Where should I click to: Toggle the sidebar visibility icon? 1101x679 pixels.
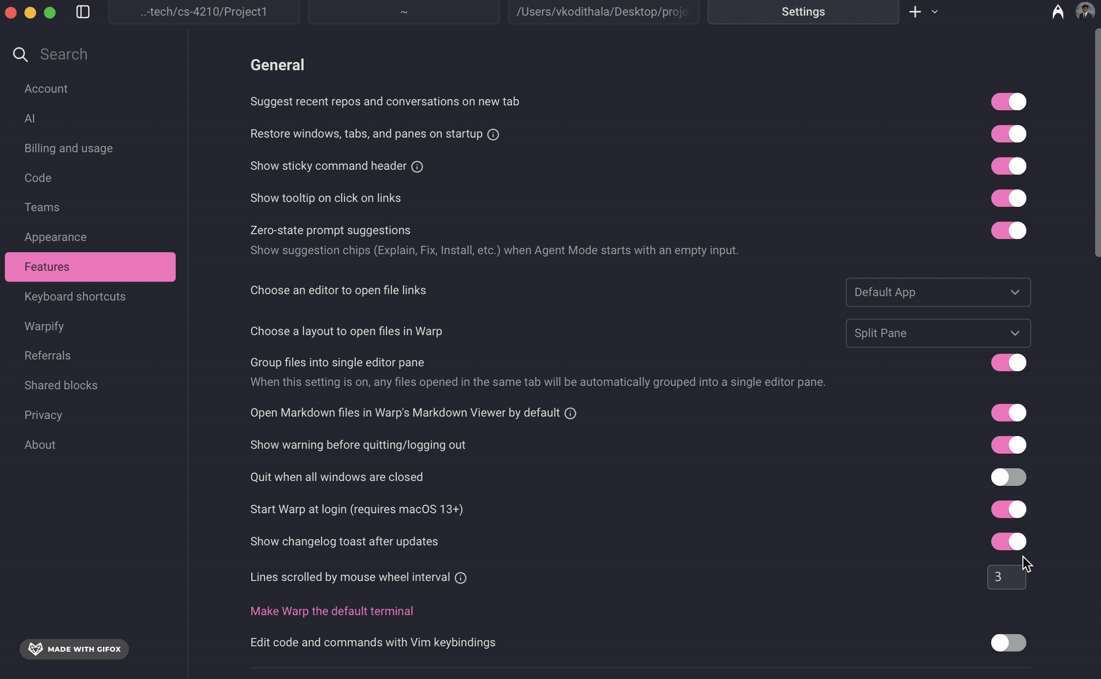(82, 12)
